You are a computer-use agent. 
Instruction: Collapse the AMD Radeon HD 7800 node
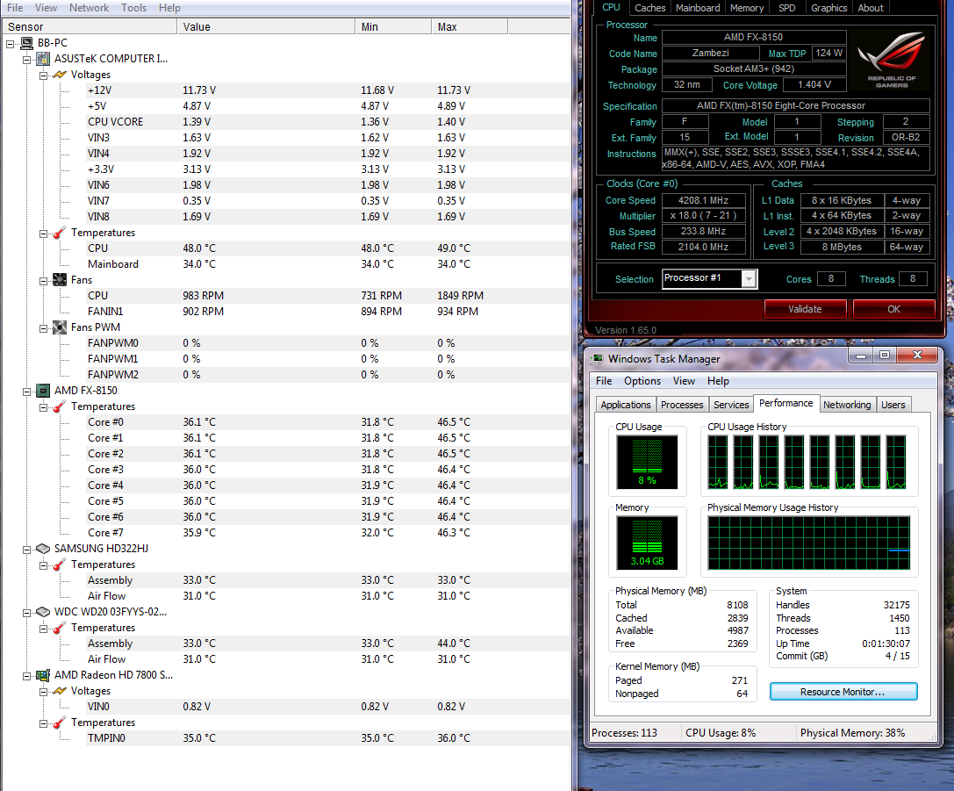click(x=27, y=676)
